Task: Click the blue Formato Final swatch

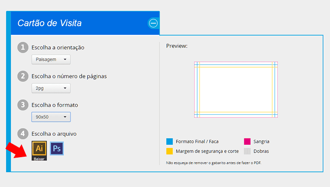Action: [x=169, y=142]
